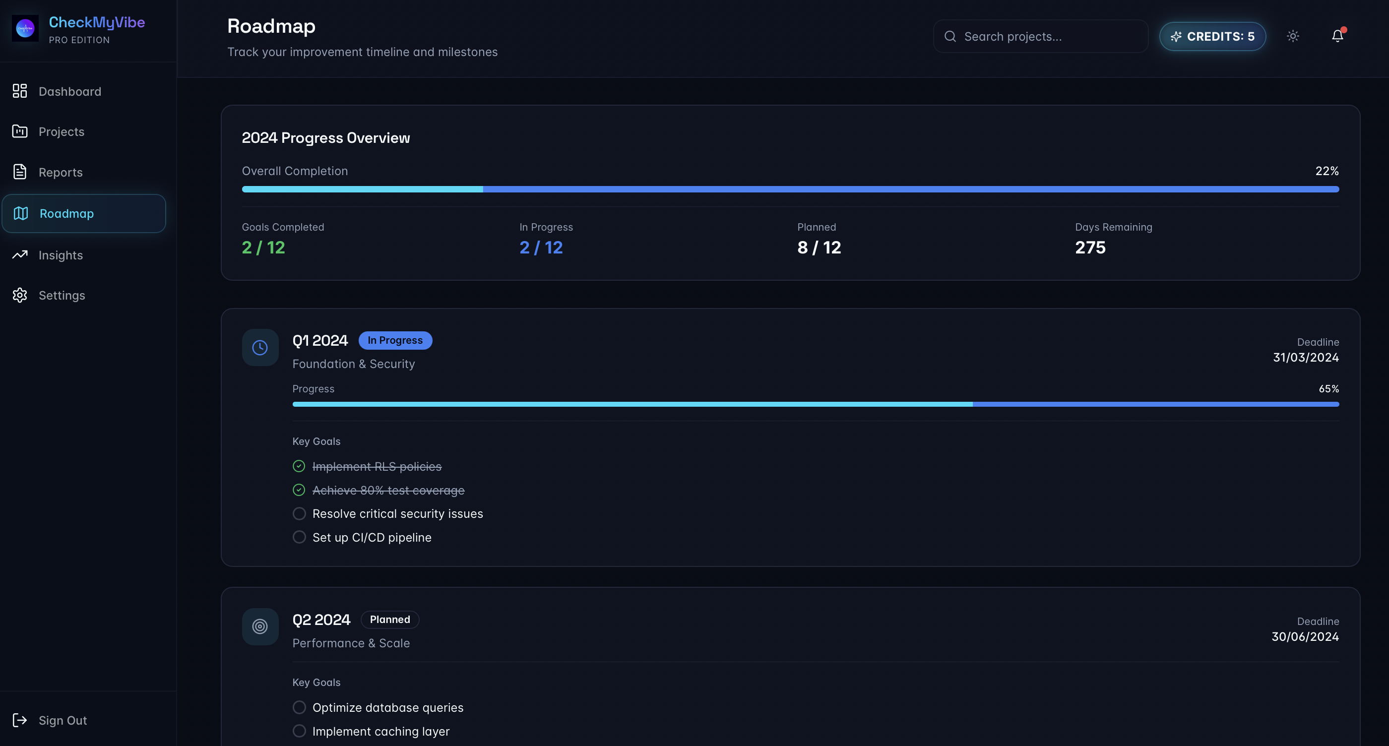1389x746 pixels.
Task: Tick the Implement caching layer goal
Action: click(299, 731)
